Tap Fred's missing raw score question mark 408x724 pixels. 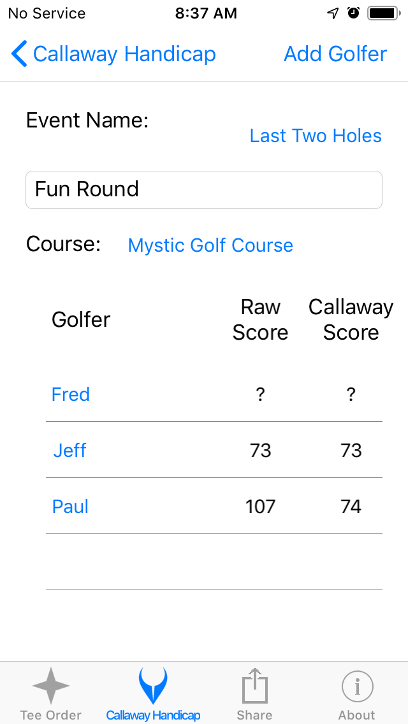(x=260, y=394)
